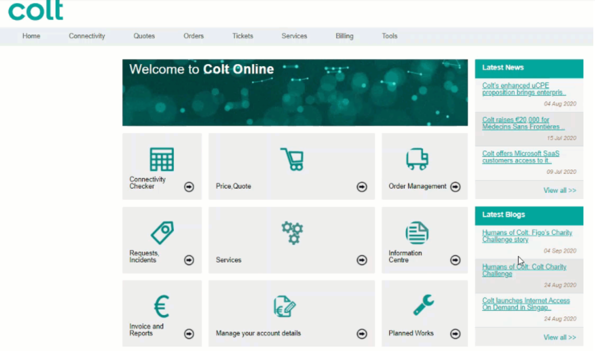The height and width of the screenshot is (351, 595).
Task: Click the 15 Jul 2020 news date
Action: point(562,138)
